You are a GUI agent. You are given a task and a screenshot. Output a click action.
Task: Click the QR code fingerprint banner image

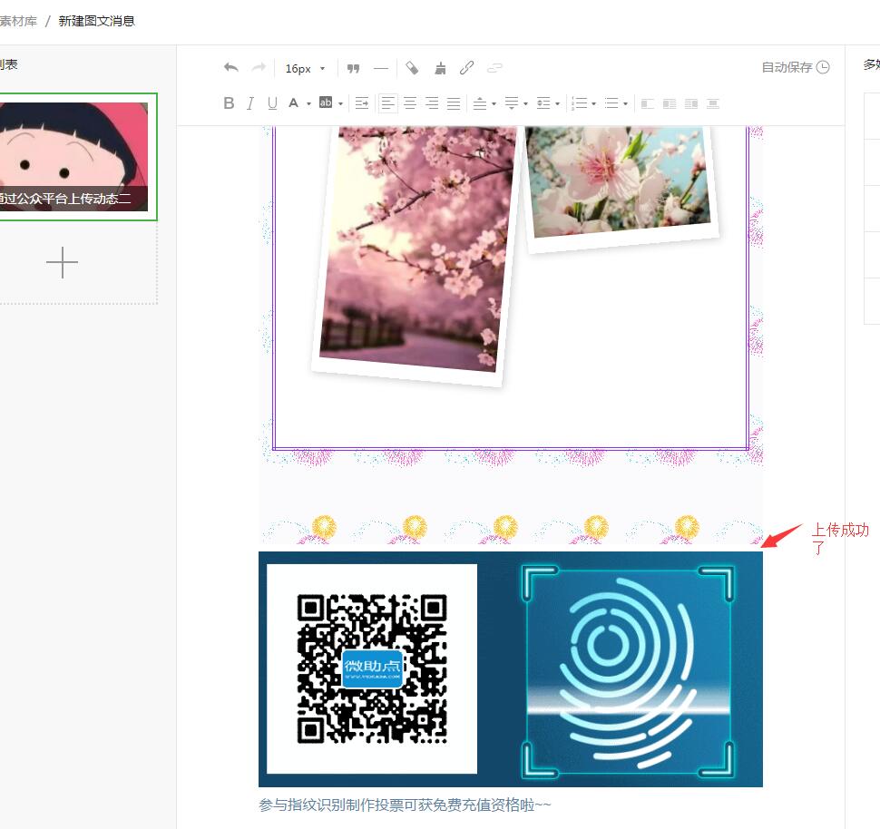[x=510, y=669]
